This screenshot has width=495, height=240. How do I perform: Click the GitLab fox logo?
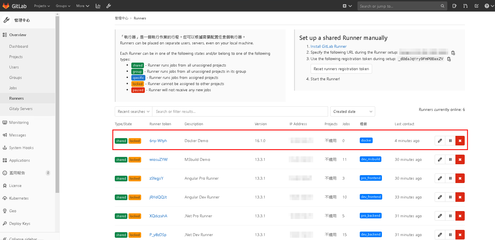click(x=6, y=6)
